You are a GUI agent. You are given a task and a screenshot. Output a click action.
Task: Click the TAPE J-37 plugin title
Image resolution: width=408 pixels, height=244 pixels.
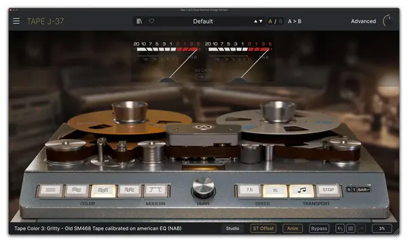click(x=45, y=21)
